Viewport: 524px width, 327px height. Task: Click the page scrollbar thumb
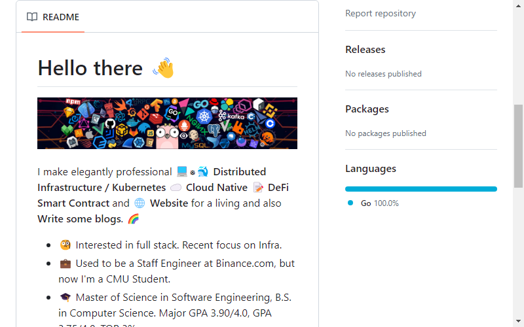tap(518, 146)
